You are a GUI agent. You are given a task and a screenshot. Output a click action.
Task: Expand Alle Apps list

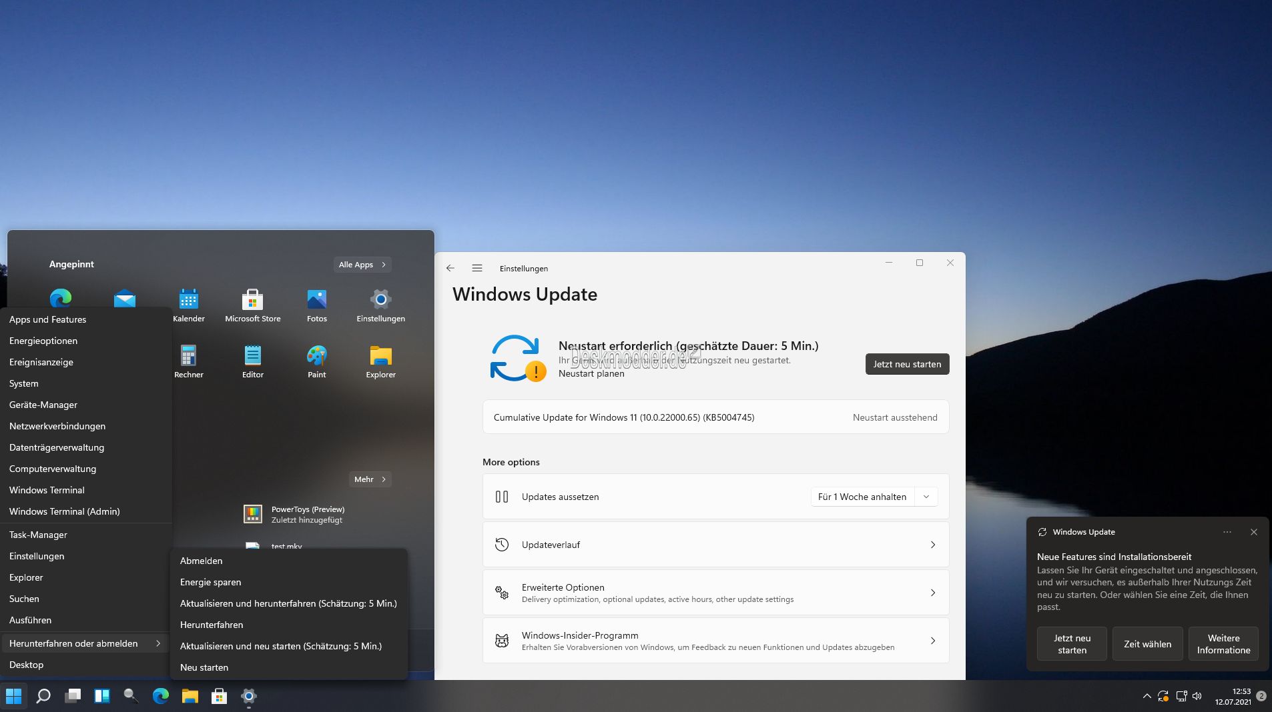tap(362, 265)
